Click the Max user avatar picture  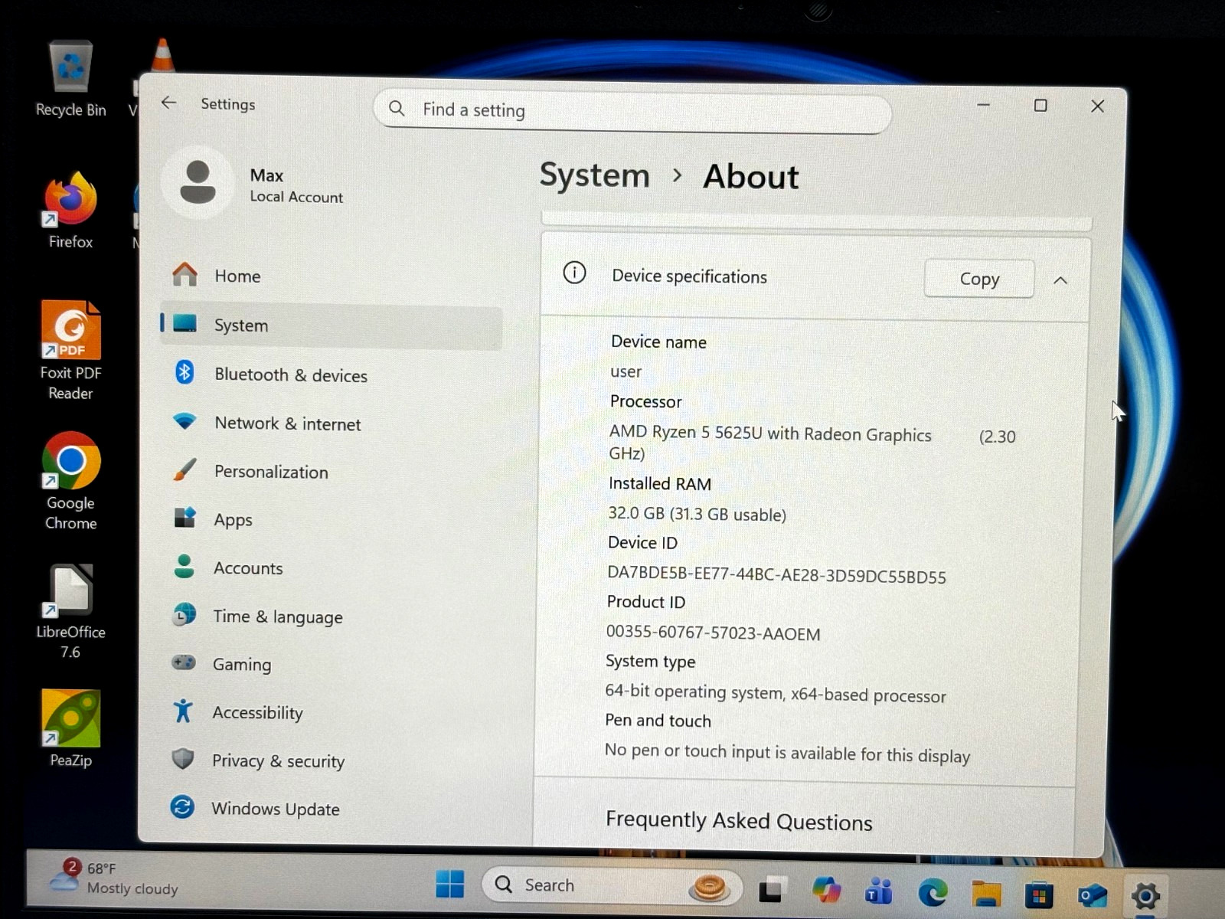tap(198, 182)
